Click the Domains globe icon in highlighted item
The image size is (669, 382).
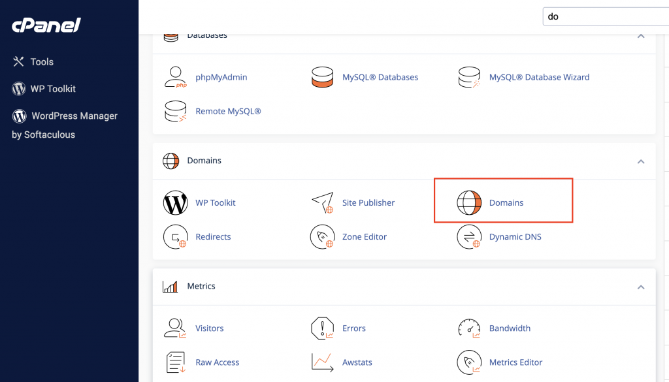(469, 202)
